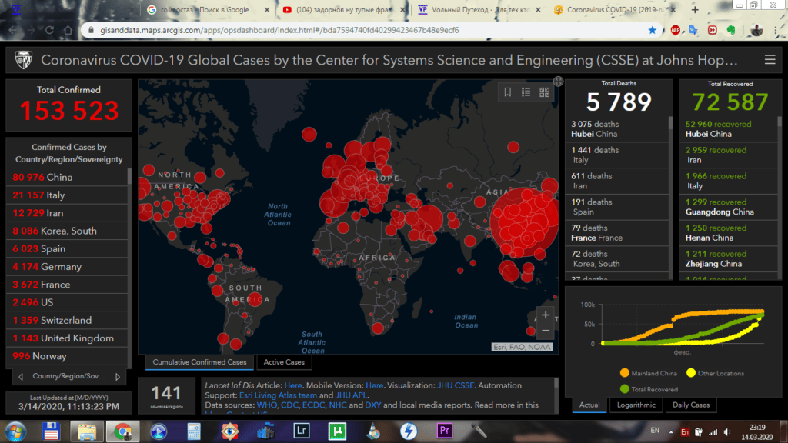
Task: Open the Esri Living Atlas team link
Action: pyautogui.click(x=278, y=395)
